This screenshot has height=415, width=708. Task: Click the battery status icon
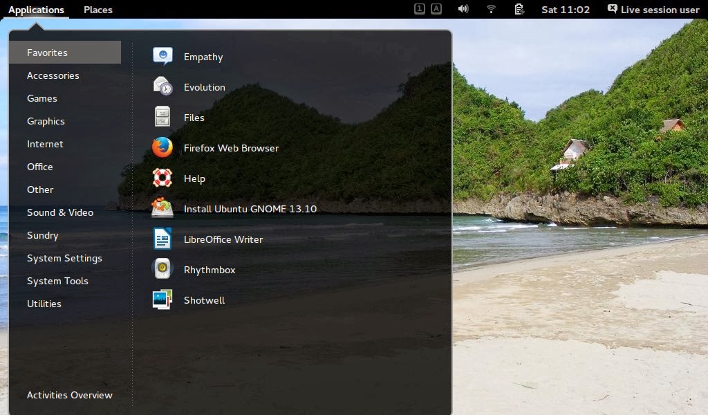(519, 9)
